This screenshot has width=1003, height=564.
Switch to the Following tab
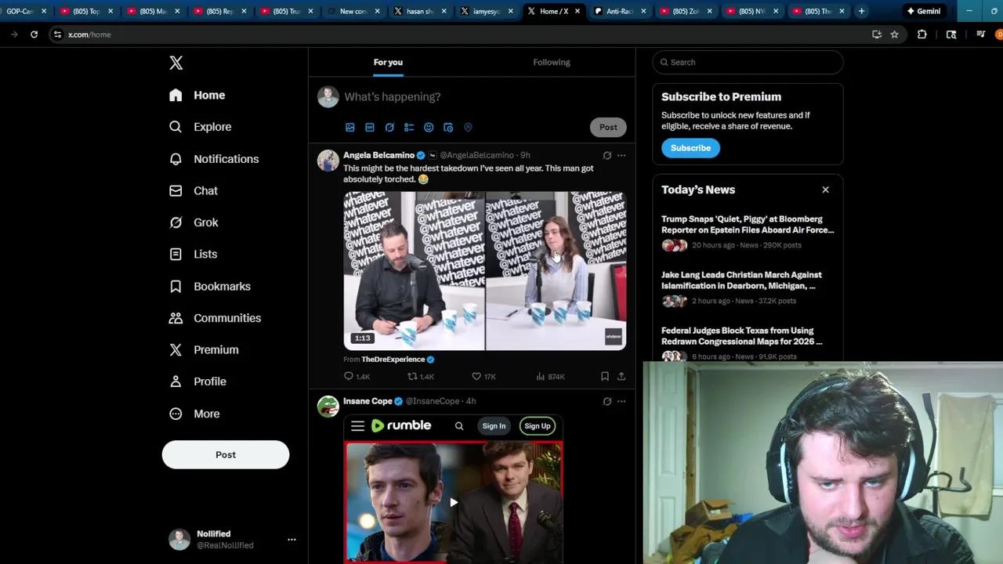tap(552, 62)
